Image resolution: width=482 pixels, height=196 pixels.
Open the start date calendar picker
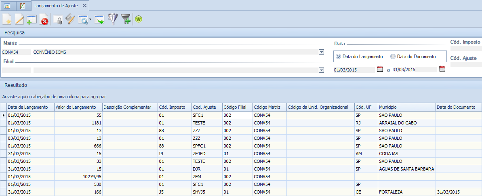pyautogui.click(x=380, y=69)
